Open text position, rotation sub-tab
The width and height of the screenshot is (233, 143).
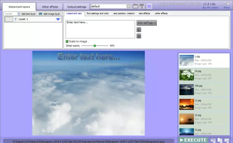124,13
